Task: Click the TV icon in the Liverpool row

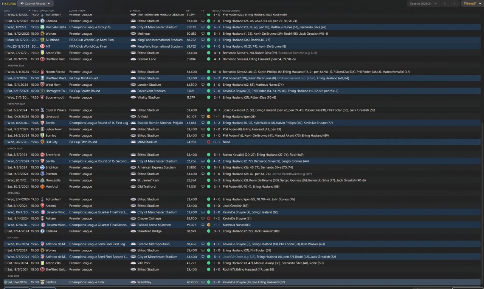Action: tap(203, 117)
